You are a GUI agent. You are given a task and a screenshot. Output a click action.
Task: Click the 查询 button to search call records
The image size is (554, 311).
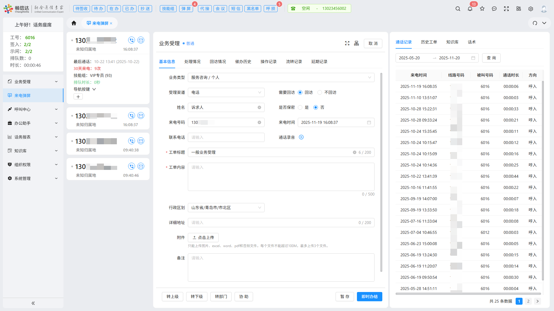(491, 58)
